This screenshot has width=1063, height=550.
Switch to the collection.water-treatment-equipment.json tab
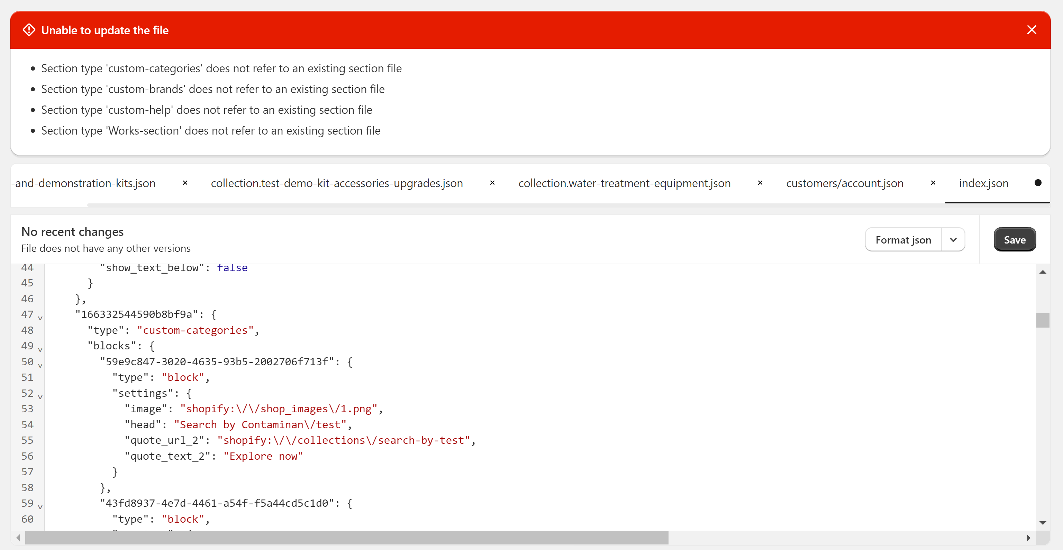coord(624,183)
